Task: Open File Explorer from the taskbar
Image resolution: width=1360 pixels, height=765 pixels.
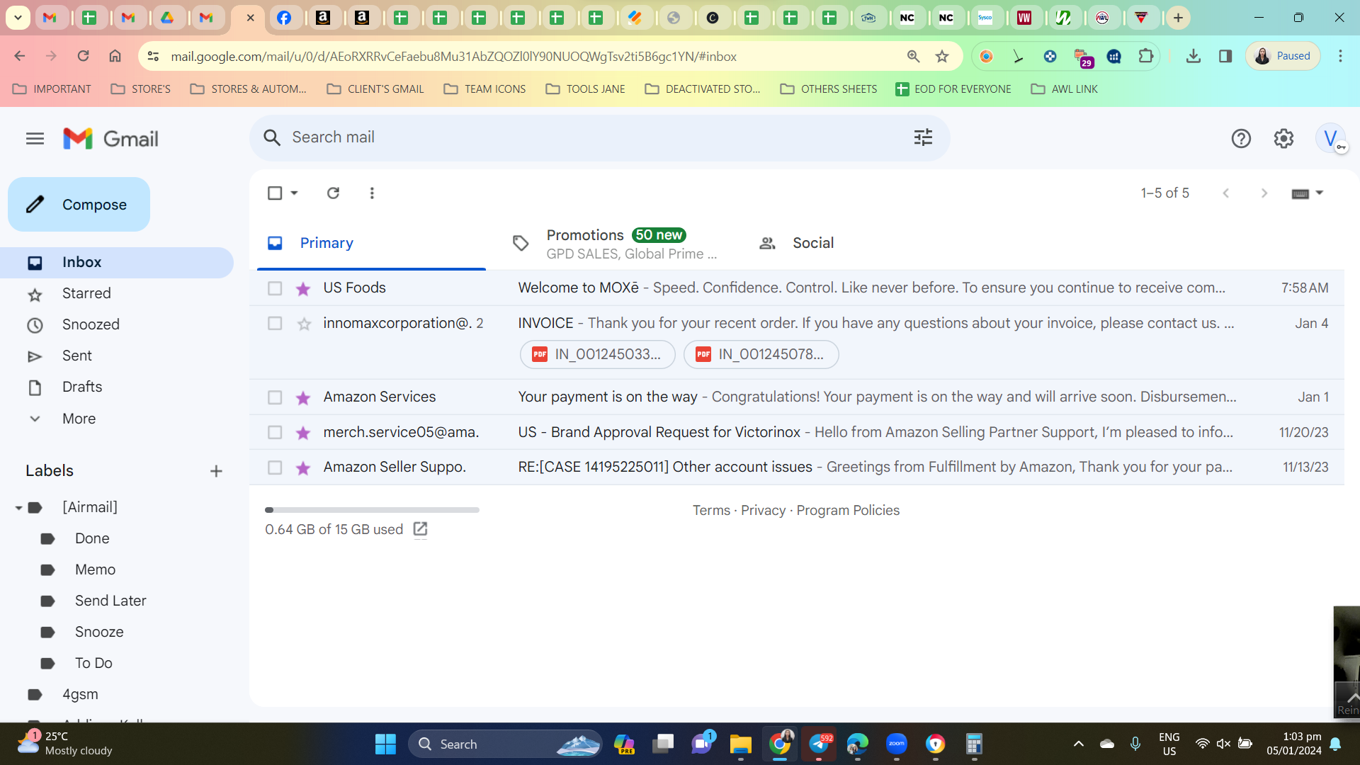Action: point(740,744)
